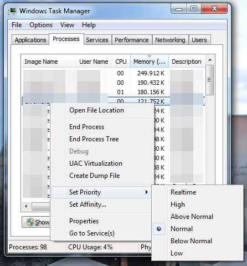Switch to the Services tab
The image size is (247, 266).
click(x=97, y=40)
